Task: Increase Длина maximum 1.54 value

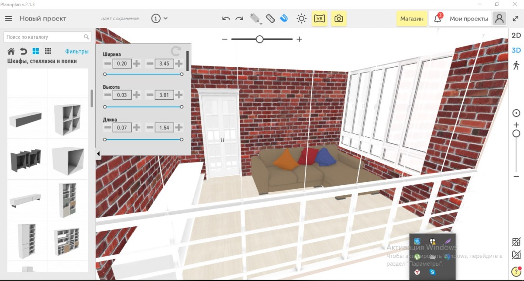Action: click(x=179, y=128)
